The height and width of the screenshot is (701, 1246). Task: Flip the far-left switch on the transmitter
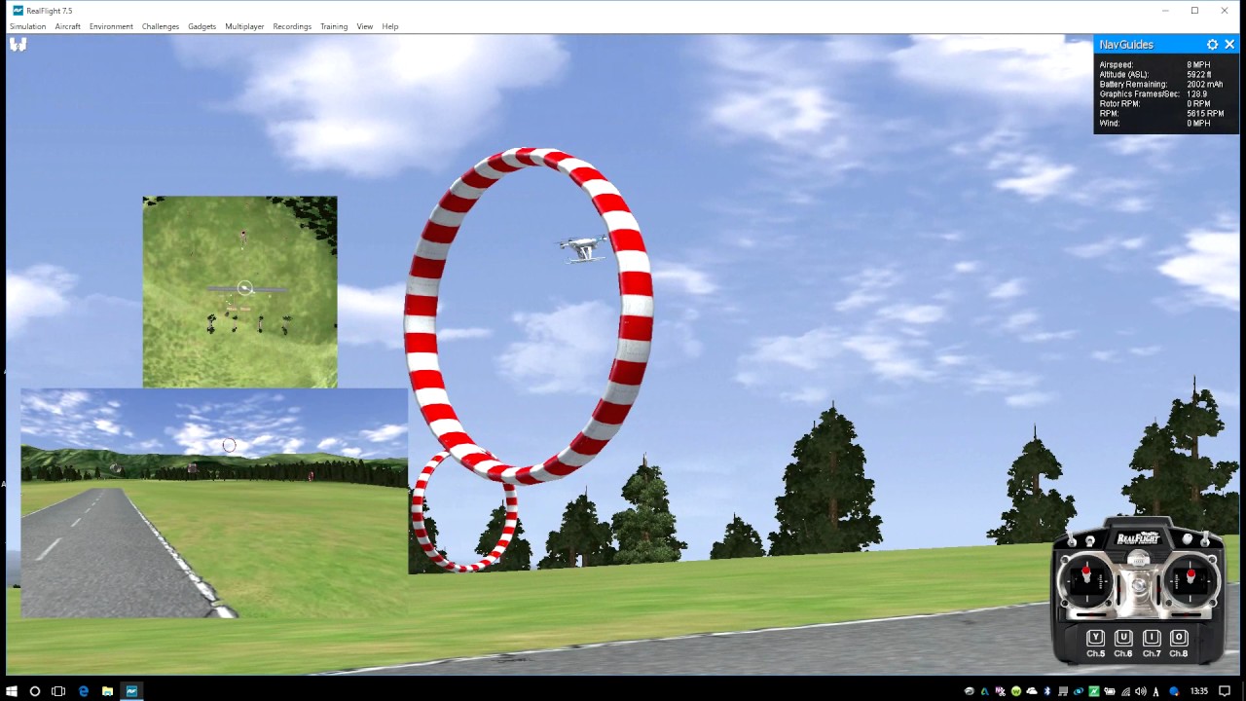[x=1071, y=539]
